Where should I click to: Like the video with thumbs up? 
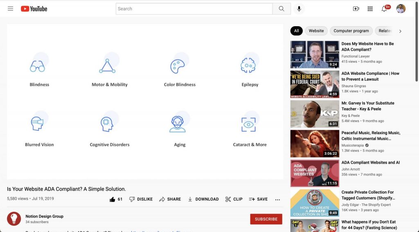(116, 199)
